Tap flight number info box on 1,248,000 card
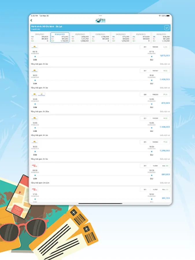The height and width of the screenshot is (260, 195). pos(155,142)
